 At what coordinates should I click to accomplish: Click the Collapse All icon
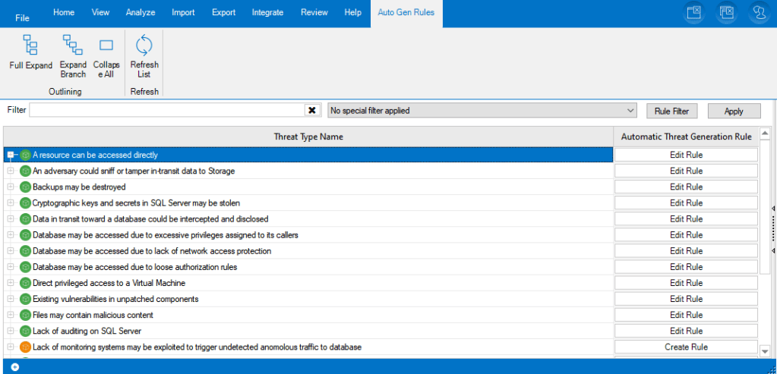pos(106,46)
